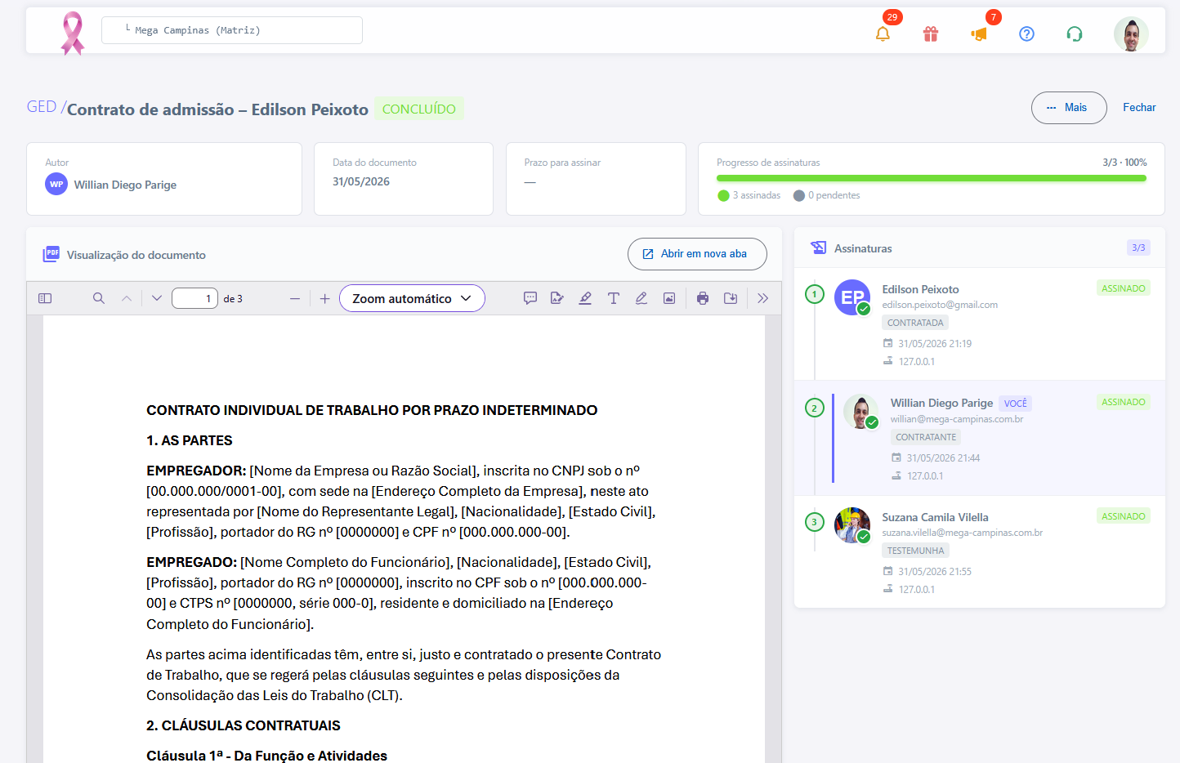Open the headset support icon
Image resolution: width=1180 pixels, height=763 pixels.
(1075, 33)
